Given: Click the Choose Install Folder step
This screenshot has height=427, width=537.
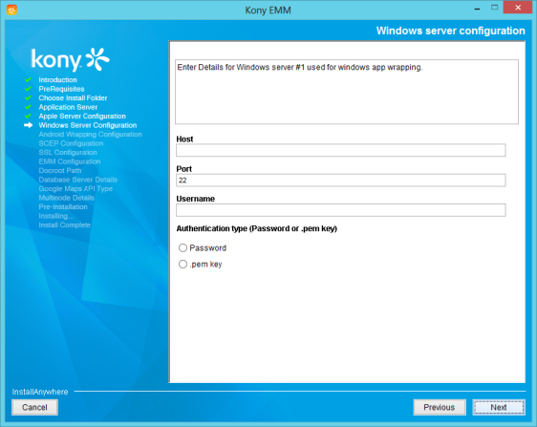Looking at the screenshot, I should (x=73, y=98).
